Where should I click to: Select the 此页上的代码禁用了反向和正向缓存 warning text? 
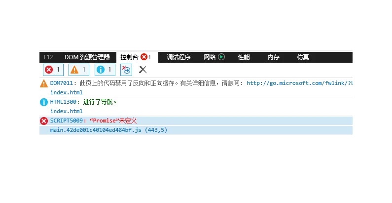click(x=127, y=83)
